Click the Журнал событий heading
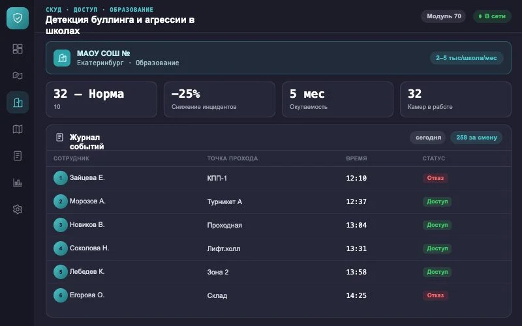This screenshot has width=522, height=326. point(87,141)
